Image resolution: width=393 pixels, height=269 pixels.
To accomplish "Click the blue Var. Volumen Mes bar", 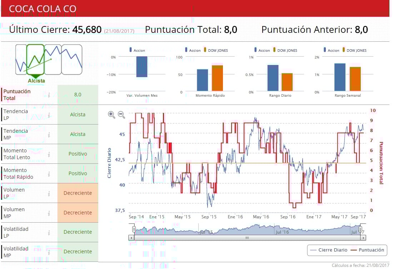I will click(142, 67).
